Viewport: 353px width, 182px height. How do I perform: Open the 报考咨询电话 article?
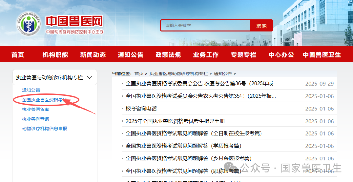pyautogui.click(x=141, y=109)
